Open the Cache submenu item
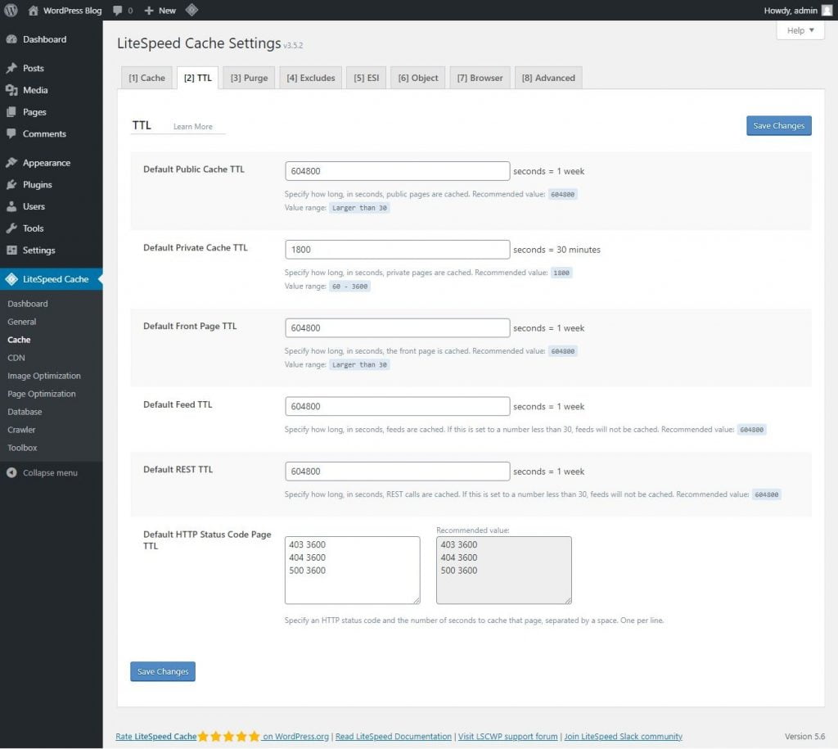Screen dimensions: 838x749 (20, 340)
